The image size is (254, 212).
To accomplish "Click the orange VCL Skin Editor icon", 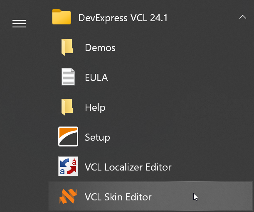I will click(x=68, y=197).
